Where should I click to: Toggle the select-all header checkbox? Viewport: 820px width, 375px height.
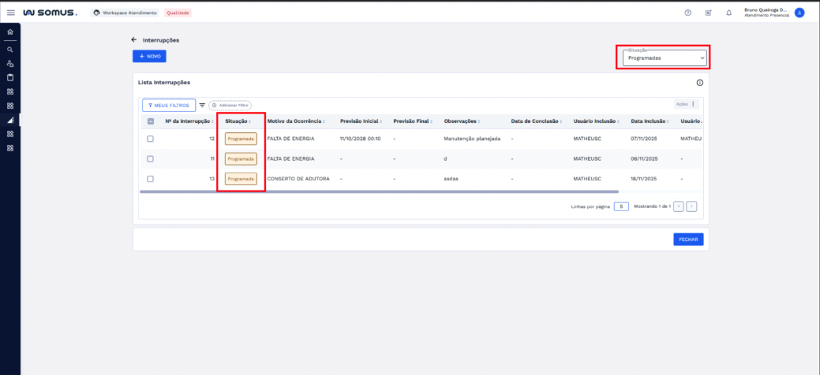[x=151, y=121]
